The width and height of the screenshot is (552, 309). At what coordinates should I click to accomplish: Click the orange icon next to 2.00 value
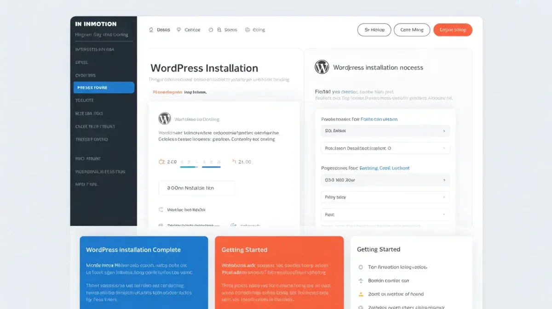(x=161, y=162)
